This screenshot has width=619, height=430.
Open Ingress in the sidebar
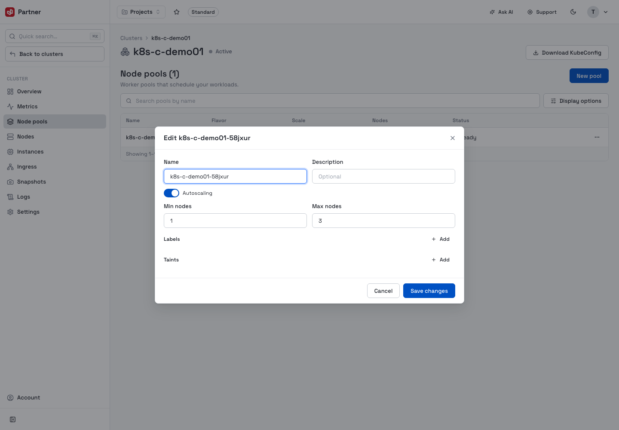pos(55,167)
